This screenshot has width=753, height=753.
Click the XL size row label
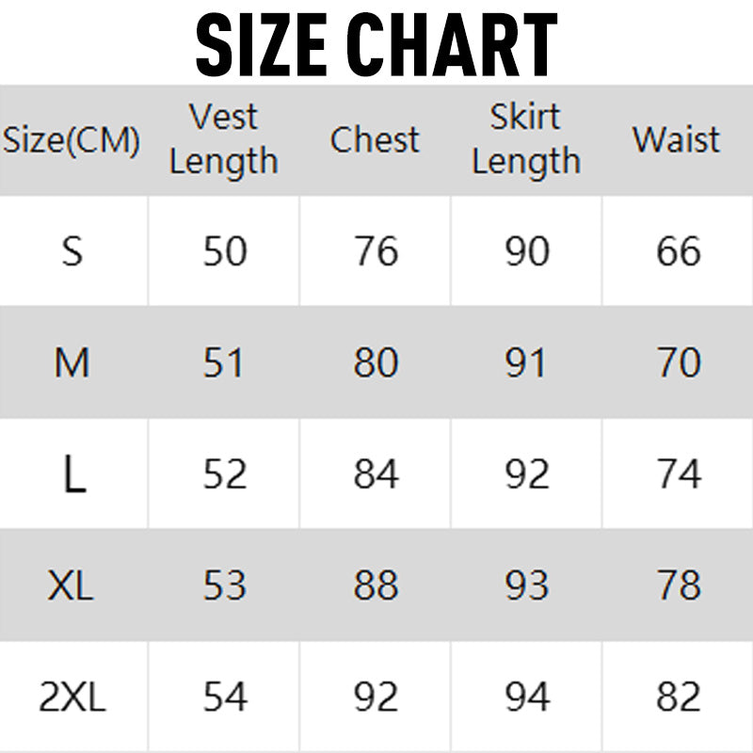pyautogui.click(x=72, y=586)
